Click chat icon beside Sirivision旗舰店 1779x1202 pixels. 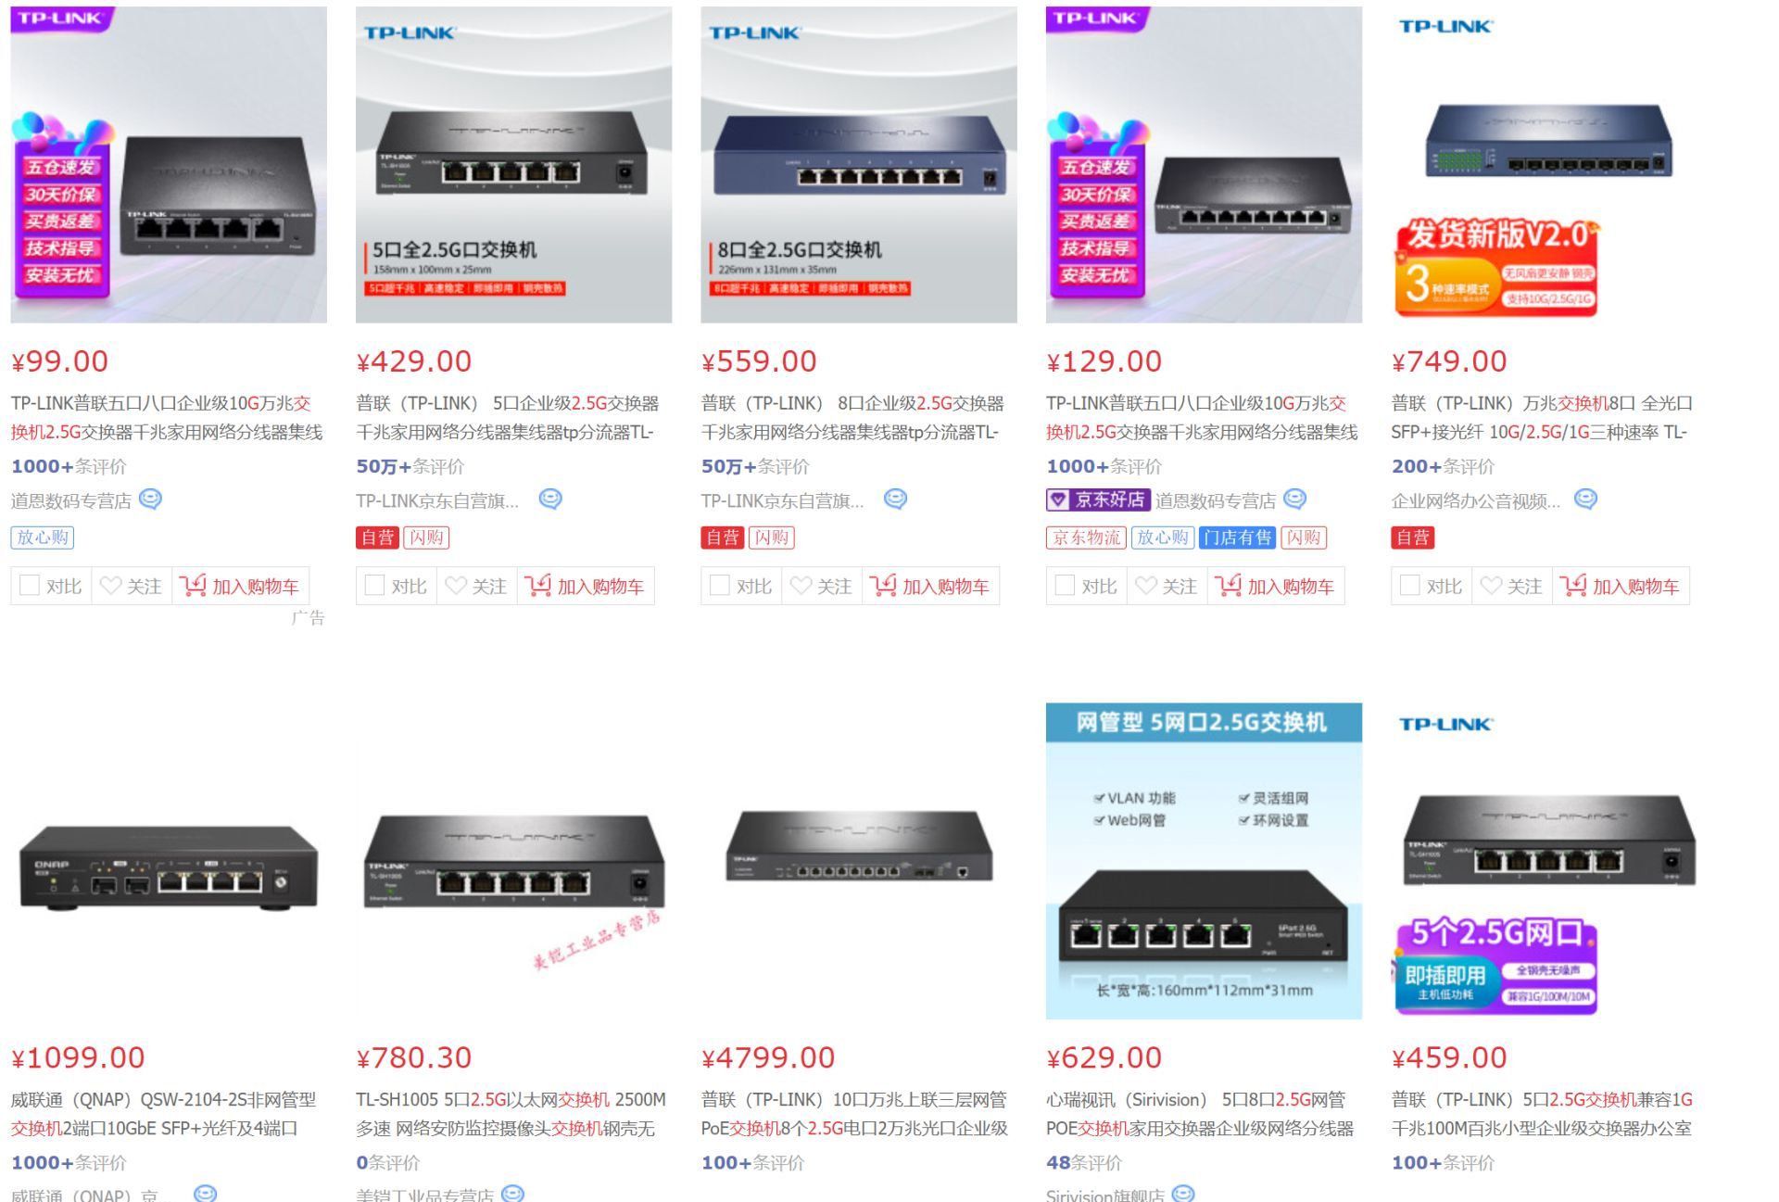click(1183, 1193)
